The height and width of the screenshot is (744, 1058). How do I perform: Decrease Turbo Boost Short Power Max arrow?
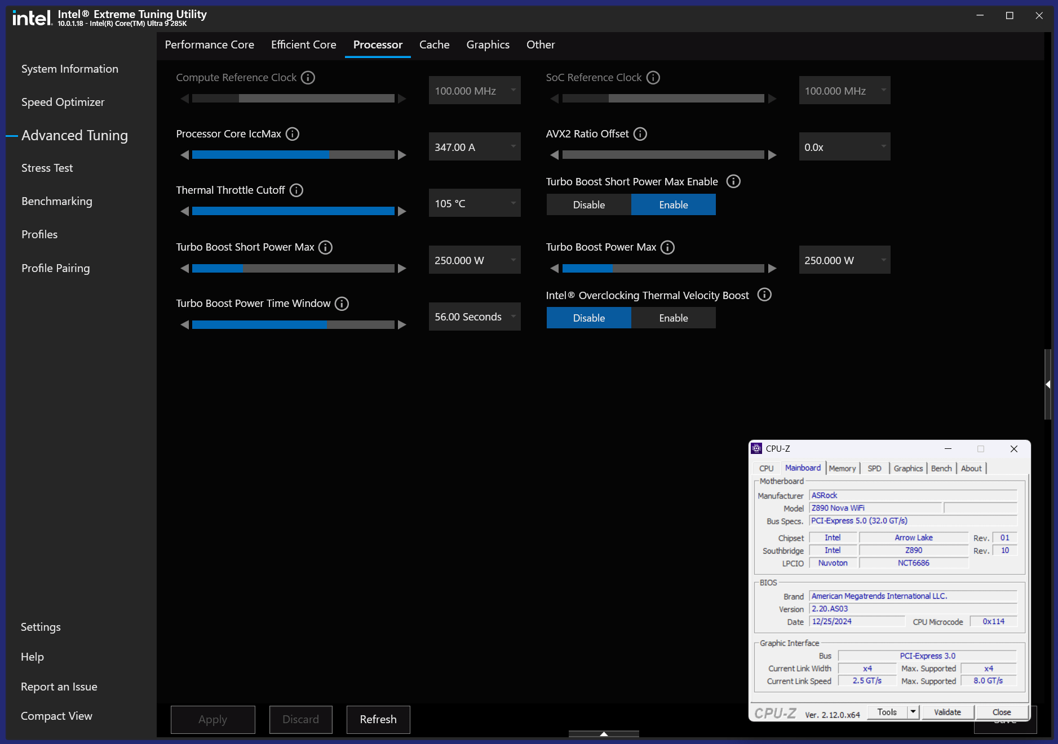pyautogui.click(x=184, y=269)
